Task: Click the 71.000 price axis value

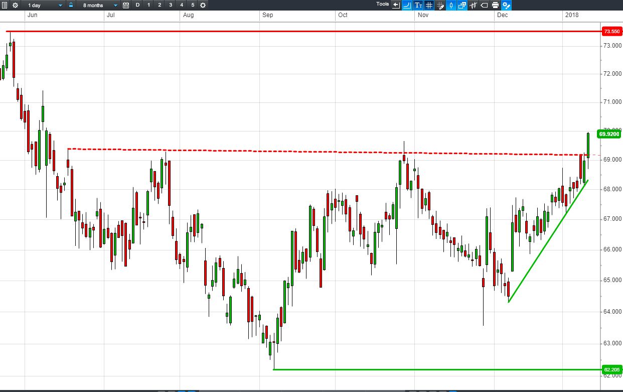Action: 612,102
